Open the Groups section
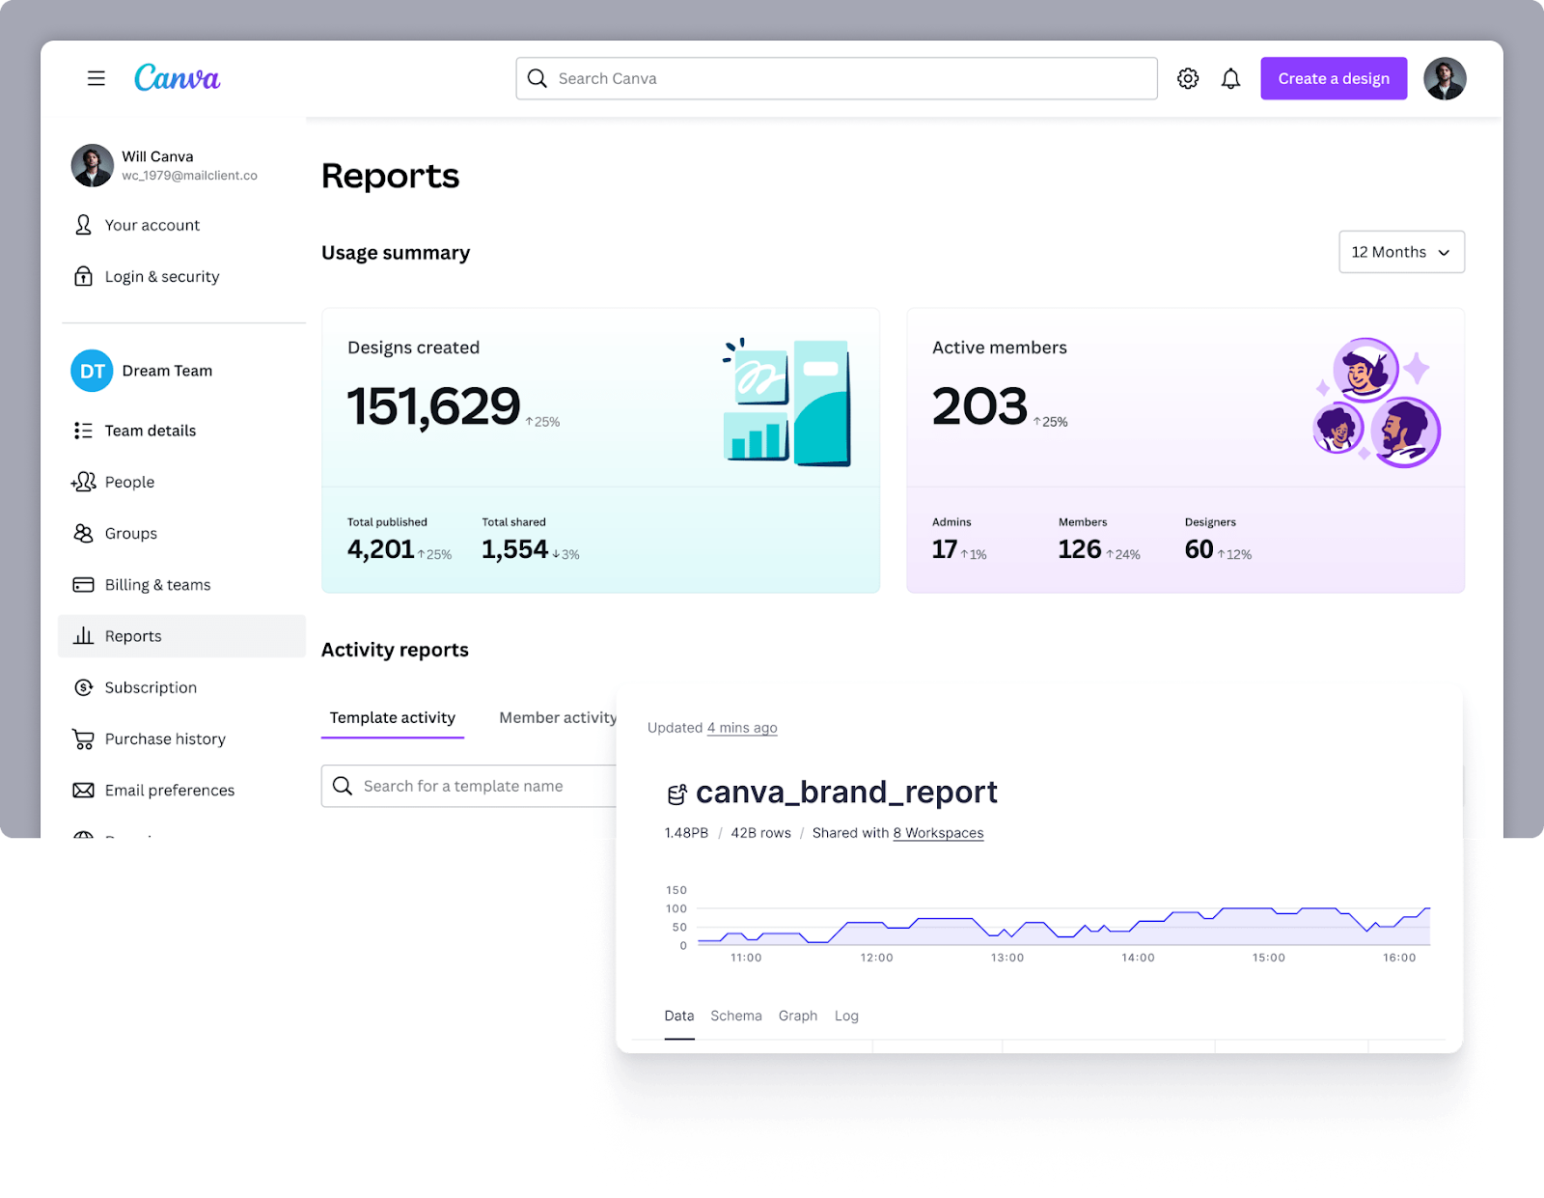Image resolution: width=1544 pixels, height=1198 pixels. click(x=131, y=533)
